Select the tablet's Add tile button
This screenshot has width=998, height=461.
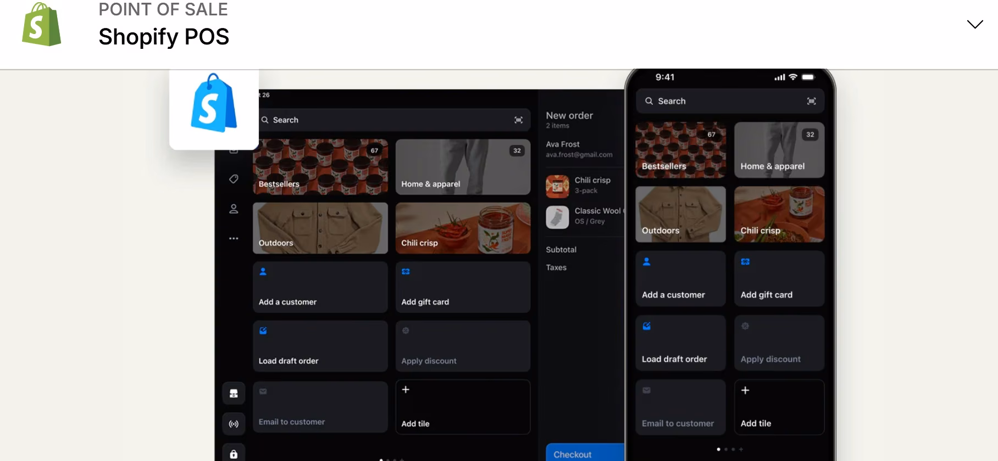463,407
